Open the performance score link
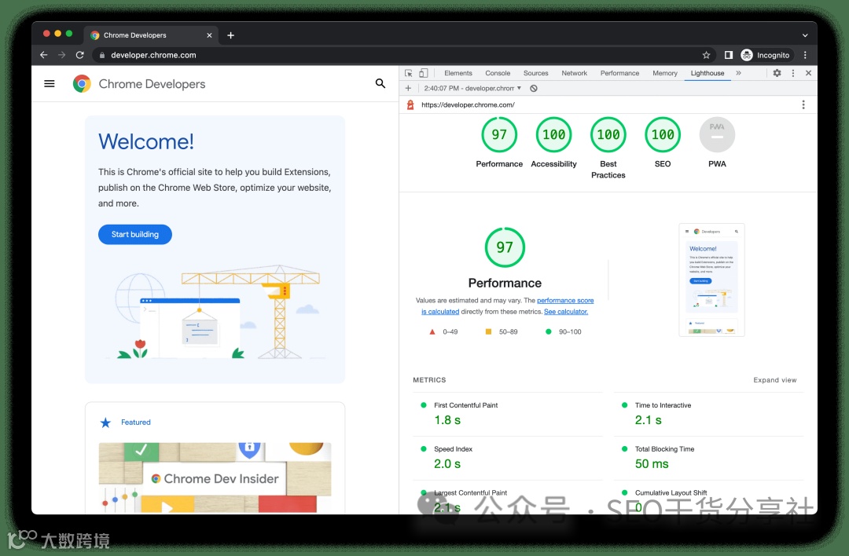Viewport: 849px width, 556px height. pos(565,300)
